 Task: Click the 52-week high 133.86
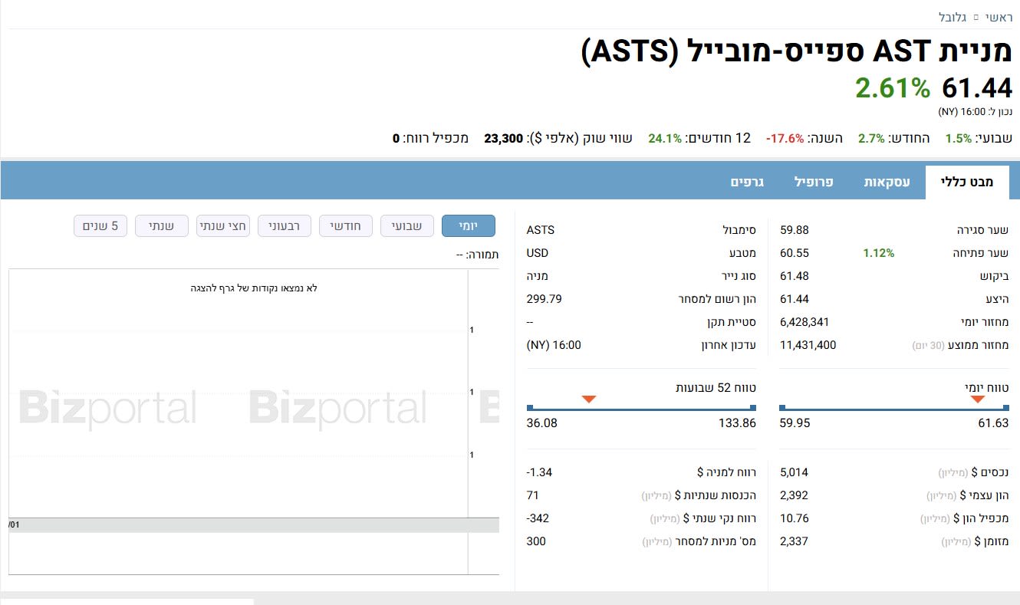(x=737, y=423)
